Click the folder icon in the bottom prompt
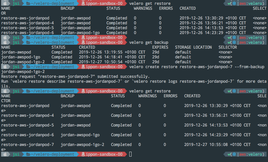Image resolution: width=268 pixels, height=162 pixels. click(28, 154)
